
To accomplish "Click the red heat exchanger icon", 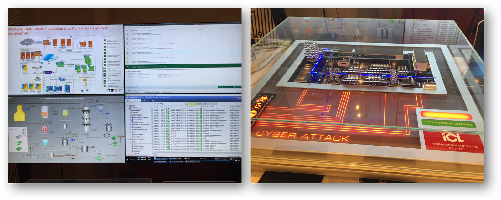I will tap(44, 128).
